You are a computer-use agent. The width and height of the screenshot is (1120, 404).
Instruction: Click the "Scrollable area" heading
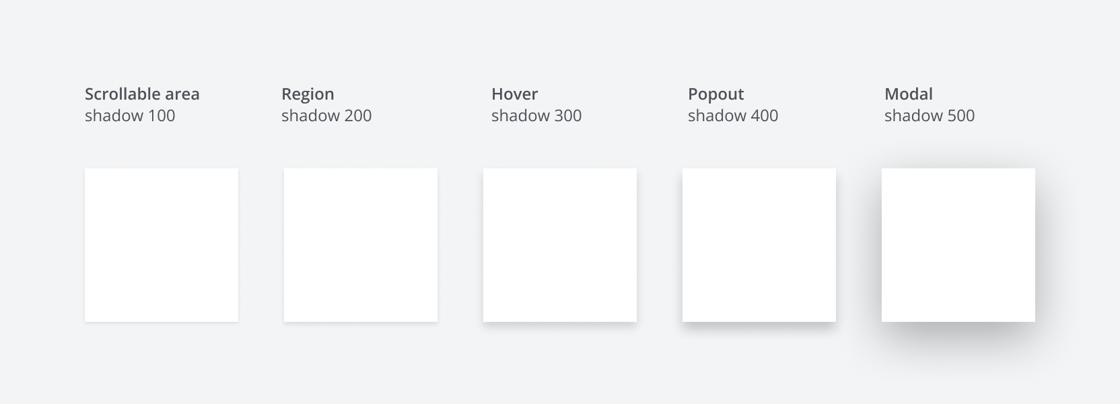142,94
